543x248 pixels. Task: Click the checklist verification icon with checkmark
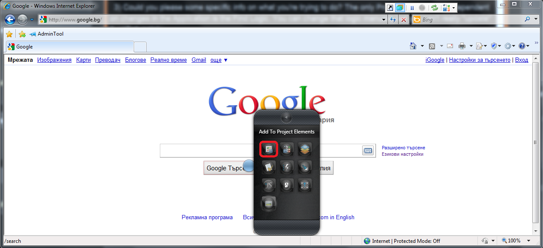(269, 167)
